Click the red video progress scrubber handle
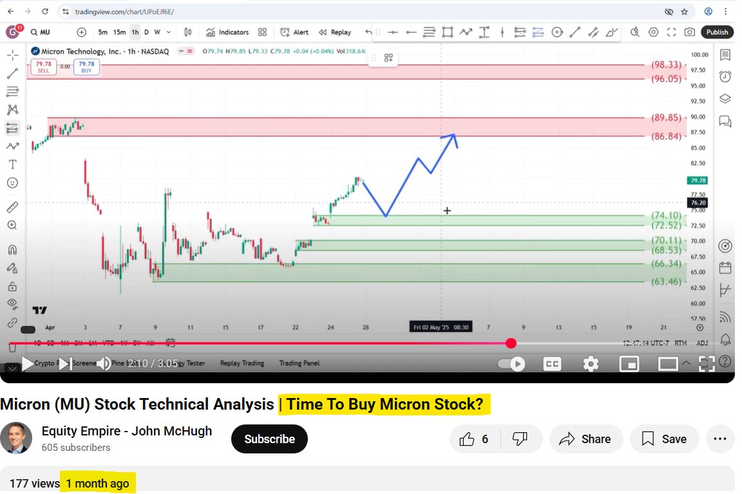This screenshot has width=742, height=494. pyautogui.click(x=511, y=343)
